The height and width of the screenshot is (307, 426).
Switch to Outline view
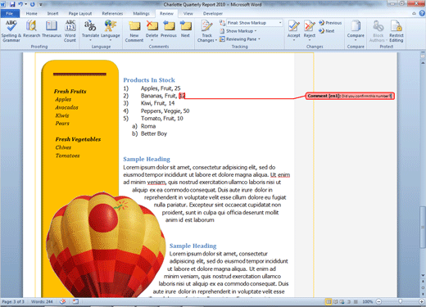[349, 301]
